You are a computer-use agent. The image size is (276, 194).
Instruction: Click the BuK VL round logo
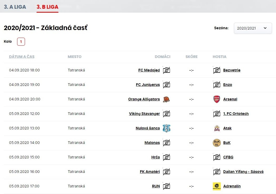click(x=217, y=143)
